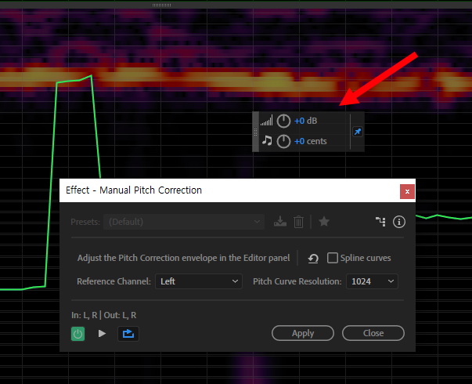Click the volume adjust knob in HUD
The height and width of the screenshot is (384, 472).
pyautogui.click(x=283, y=121)
